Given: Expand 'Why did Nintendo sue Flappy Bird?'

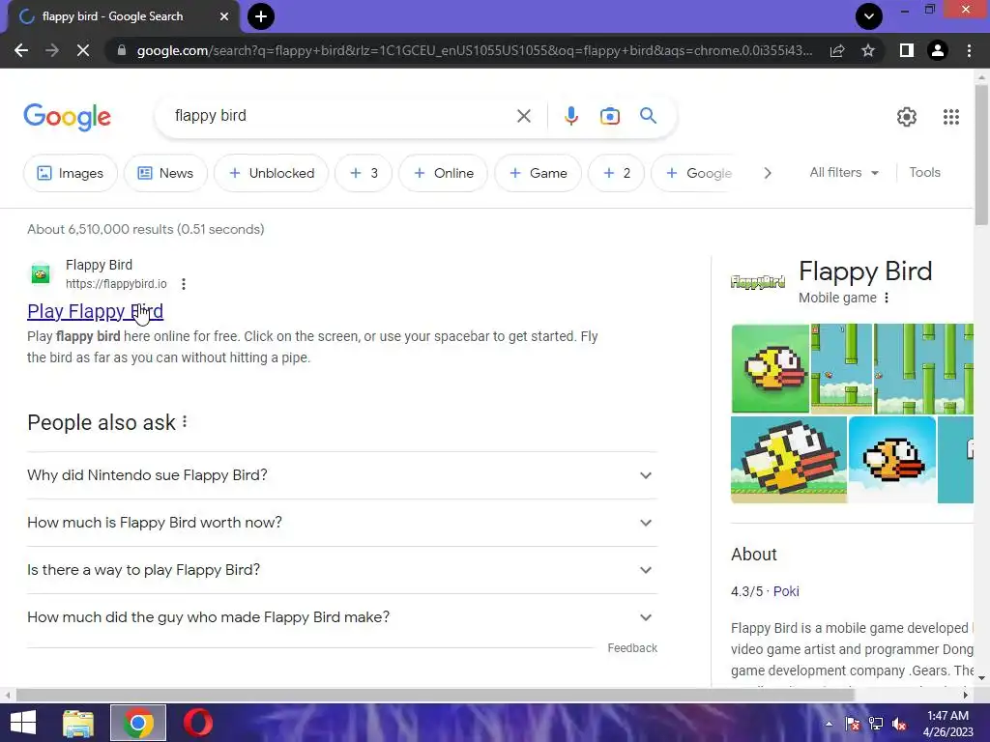Looking at the screenshot, I should click(342, 475).
